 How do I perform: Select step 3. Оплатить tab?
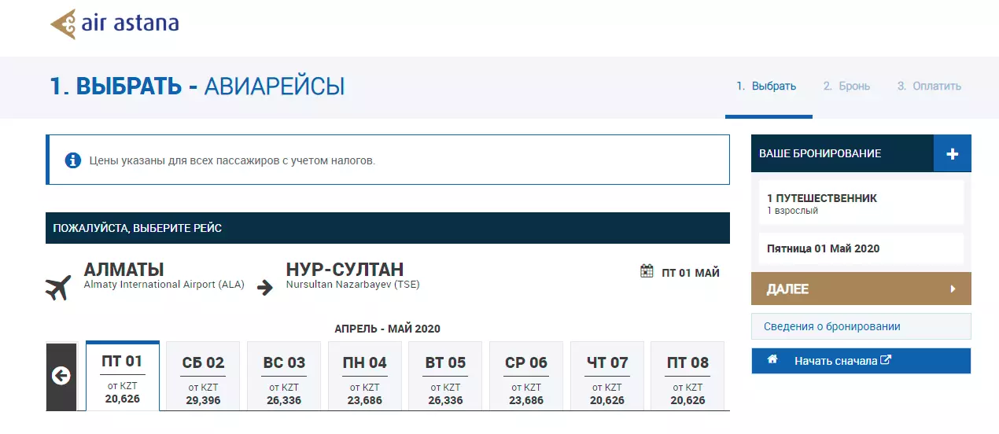[x=929, y=86]
